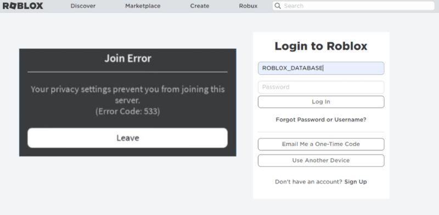Open Forgot Password or Username link
Viewport: 439px width, 215px height.
click(x=321, y=120)
